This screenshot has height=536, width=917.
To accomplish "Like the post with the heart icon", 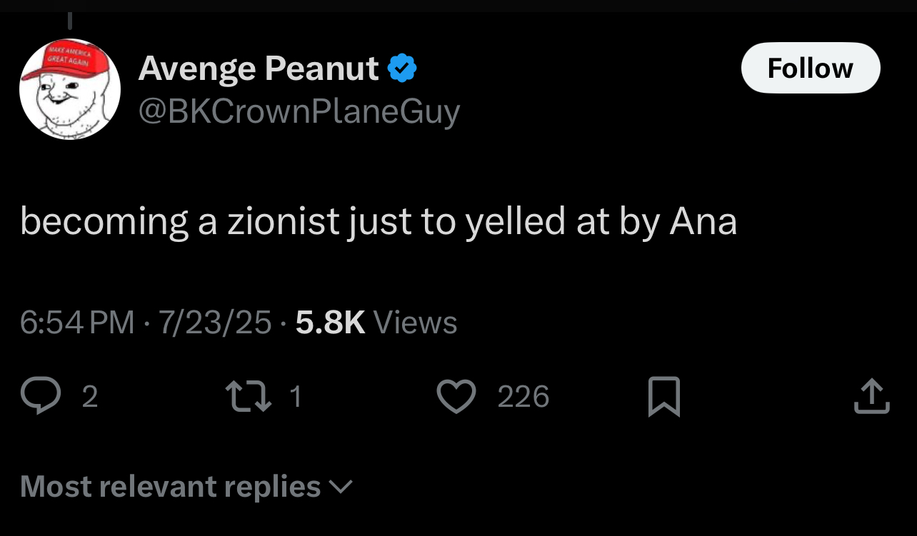I will point(456,396).
